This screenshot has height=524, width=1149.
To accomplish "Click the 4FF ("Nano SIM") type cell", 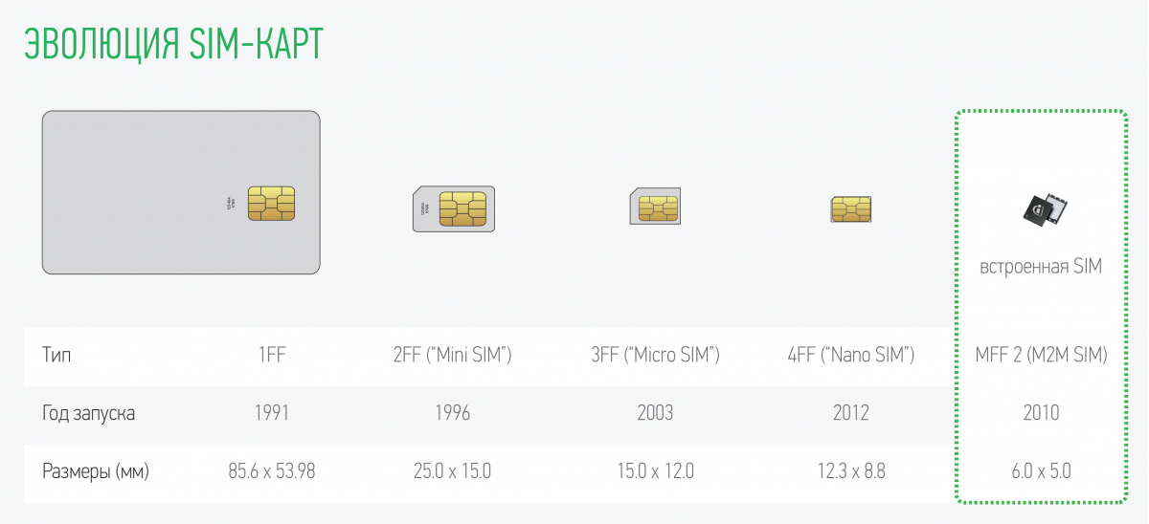I will pos(851,356).
